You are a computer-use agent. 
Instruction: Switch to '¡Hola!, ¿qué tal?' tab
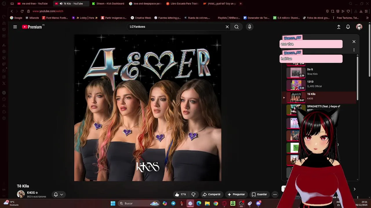click(x=219, y=3)
